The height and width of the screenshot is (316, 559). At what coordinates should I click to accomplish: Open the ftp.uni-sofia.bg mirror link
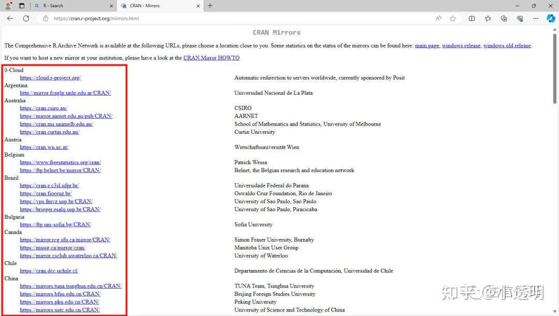tap(55, 225)
